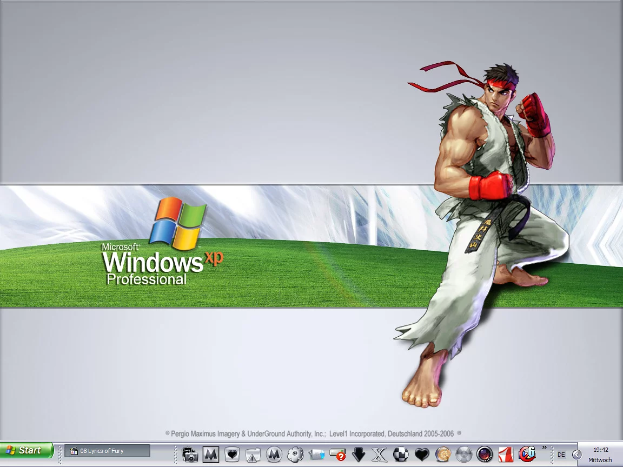The height and width of the screenshot is (467, 623).
Task: Launch the silver X icon
Action: 380,455
